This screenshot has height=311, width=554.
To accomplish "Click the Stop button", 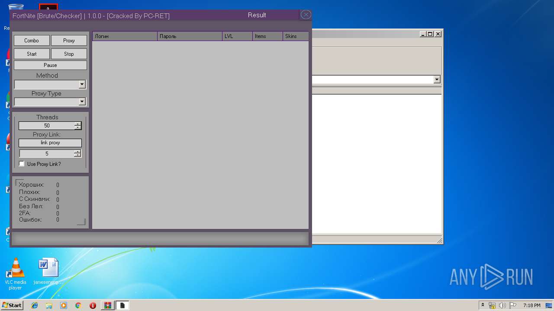I will coord(69,54).
